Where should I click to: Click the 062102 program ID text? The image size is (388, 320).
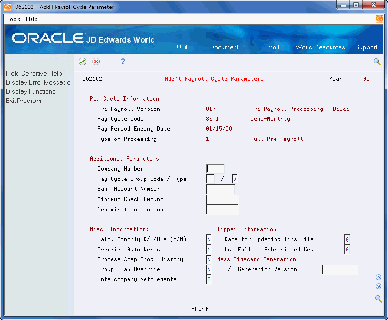point(92,79)
